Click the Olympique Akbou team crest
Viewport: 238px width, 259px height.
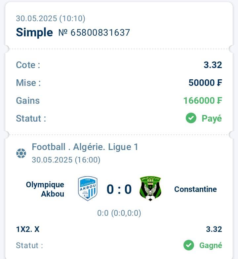pyautogui.click(x=88, y=188)
